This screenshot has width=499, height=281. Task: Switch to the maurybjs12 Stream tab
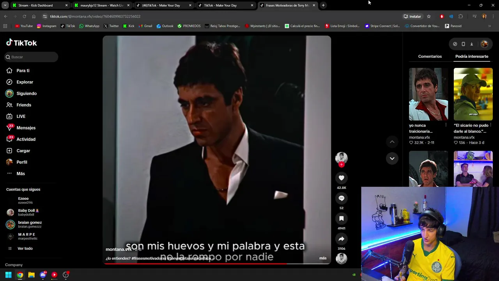point(102,5)
